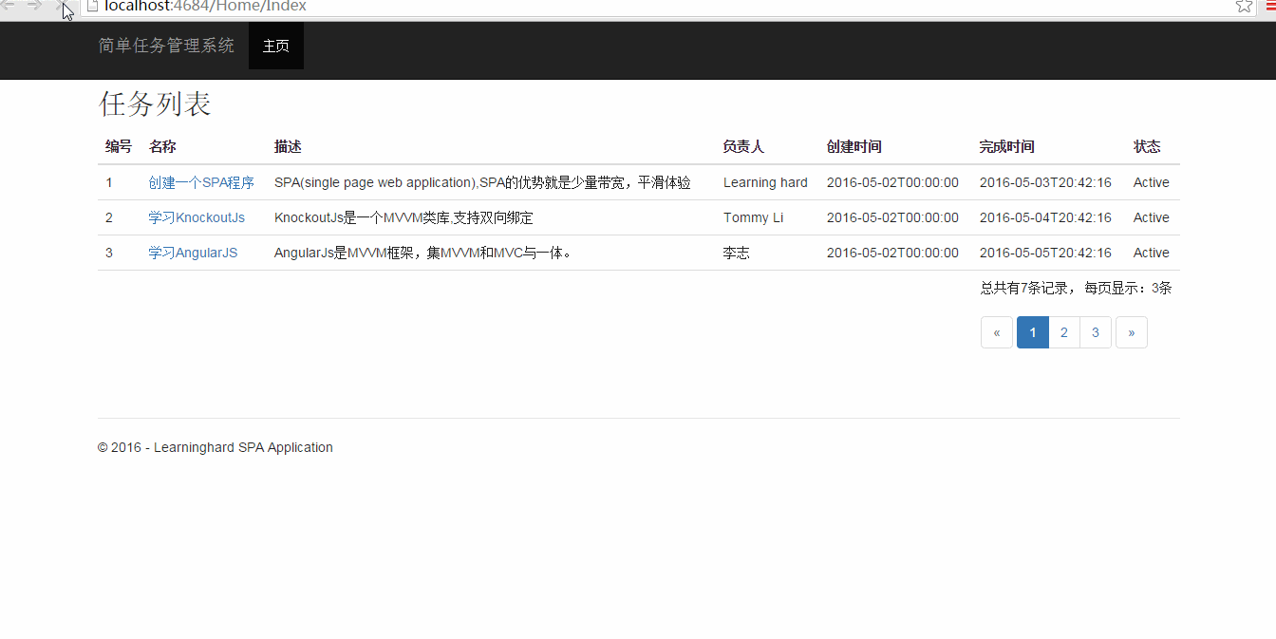The image size is (1276, 639).
Task: Go to pagination page 2
Action: coord(1064,332)
